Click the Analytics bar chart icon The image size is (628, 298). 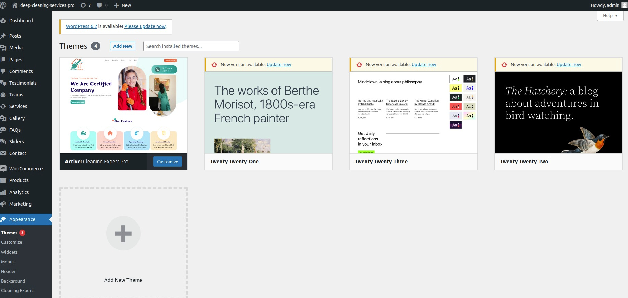[x=3, y=192]
